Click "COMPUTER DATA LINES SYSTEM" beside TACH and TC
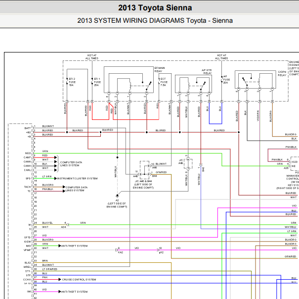 [x=77, y=189]
